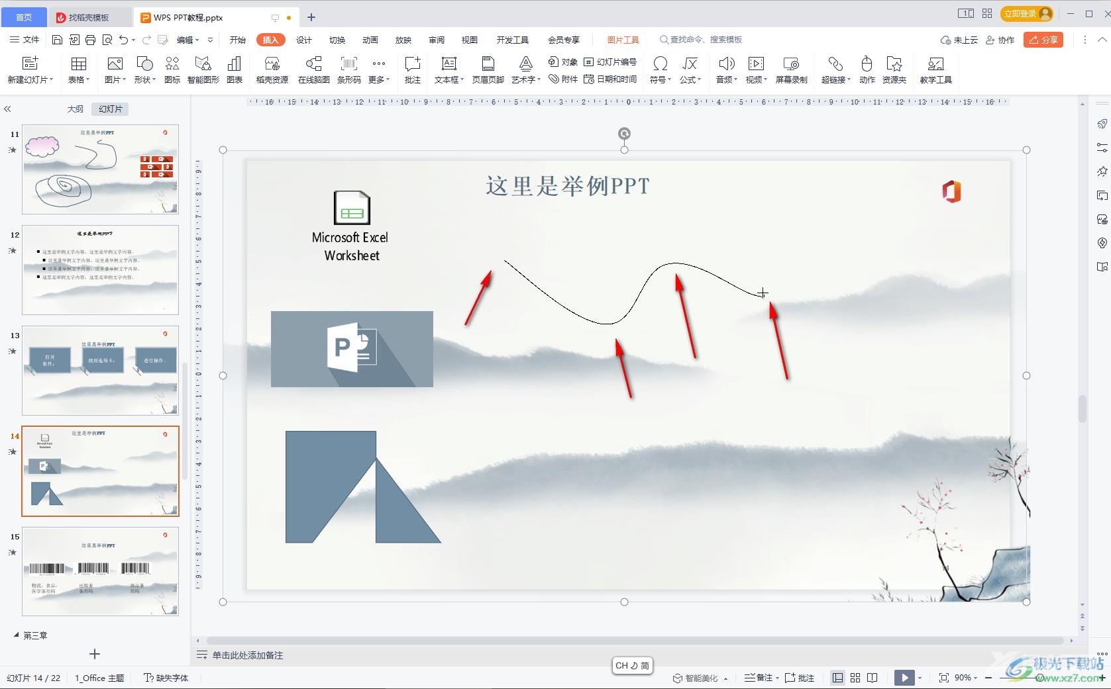Toggle 批注 comments in the status bar

800,678
